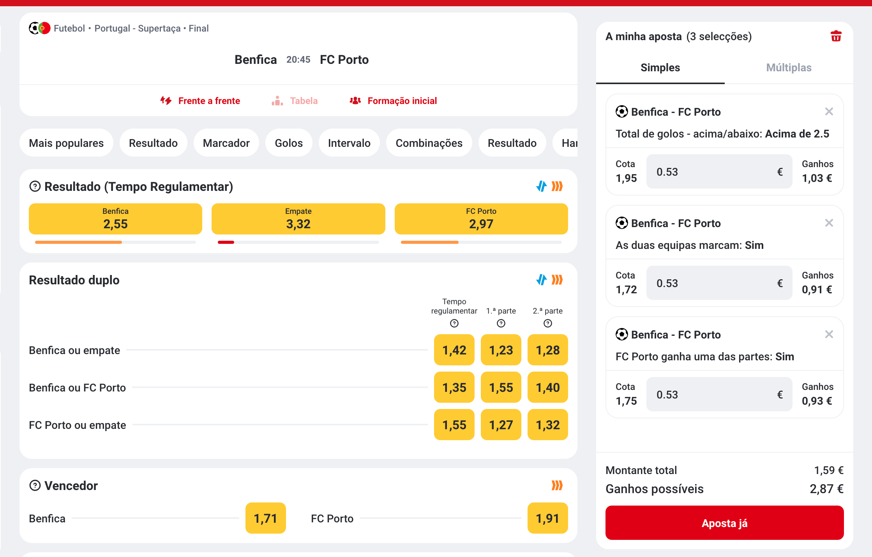Viewport: 872px width, 557px height.
Task: Click the Formação inicial people icon
Action: [355, 101]
